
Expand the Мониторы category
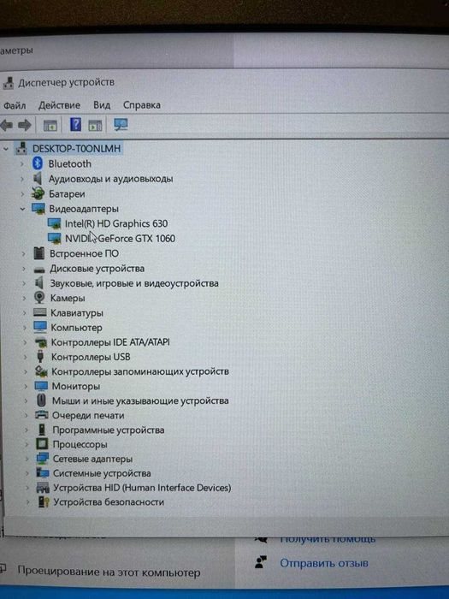pos(26,386)
